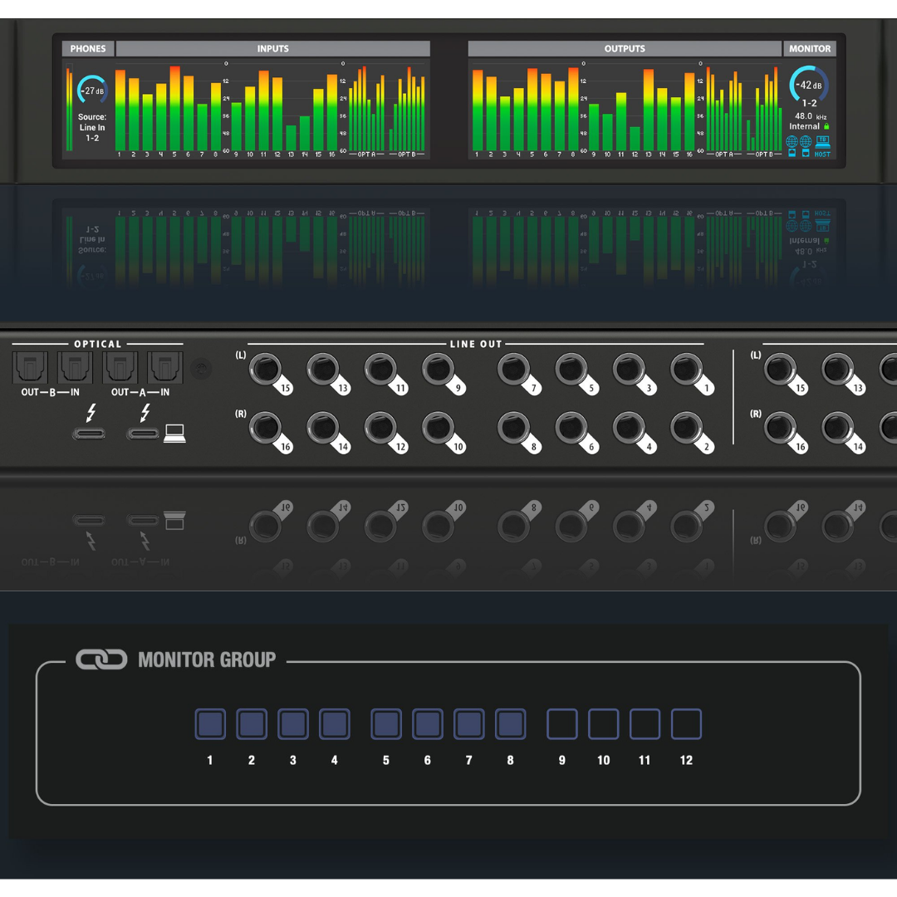Click line out jack 8
897x897 pixels.
[x=514, y=428]
